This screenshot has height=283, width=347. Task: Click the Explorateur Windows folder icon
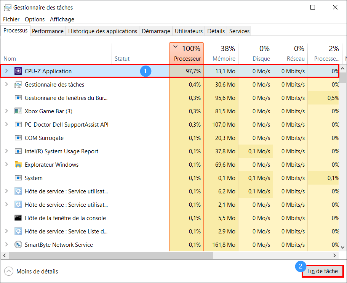pos(18,164)
